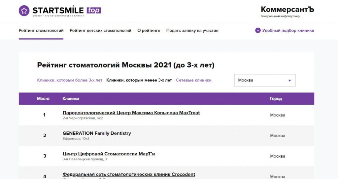Click the dropdown arrow in city selector
Screen dimensions: 338x179
289,81
